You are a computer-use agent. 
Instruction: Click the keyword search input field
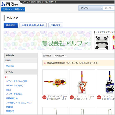coord(109,8)
